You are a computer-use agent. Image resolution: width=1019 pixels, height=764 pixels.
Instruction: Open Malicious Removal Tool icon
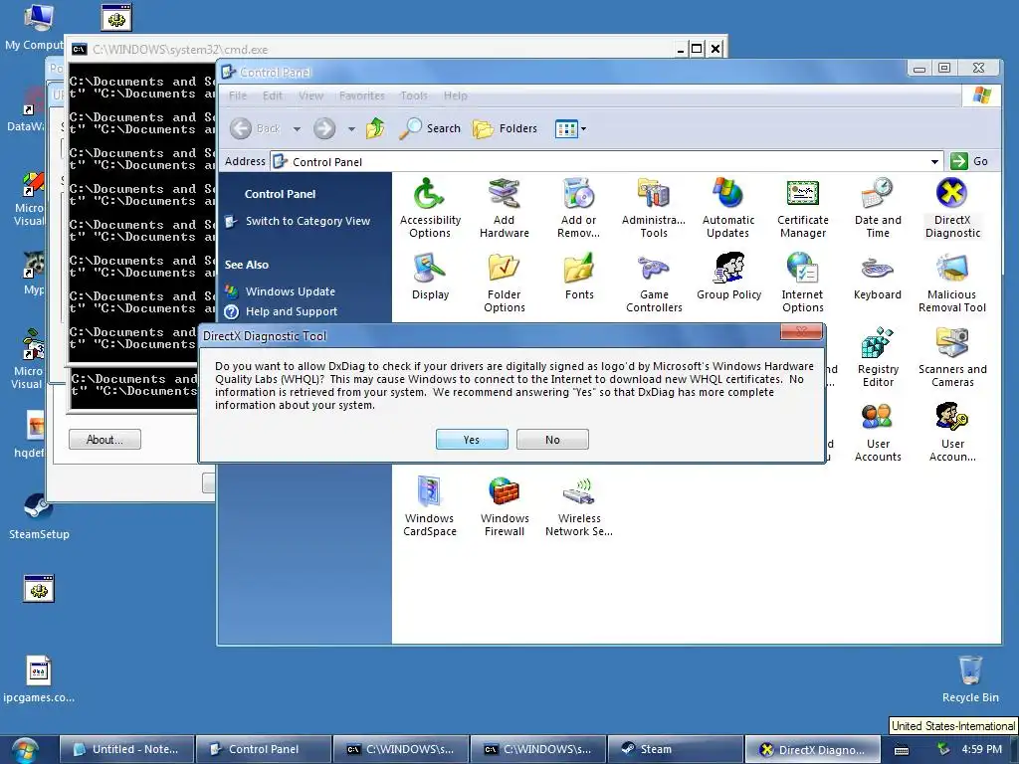coord(952,283)
